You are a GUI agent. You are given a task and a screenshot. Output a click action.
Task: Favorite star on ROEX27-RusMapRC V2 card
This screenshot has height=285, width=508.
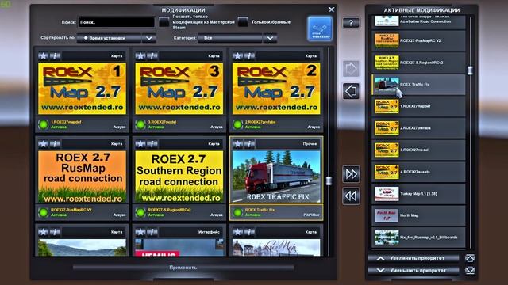43,144
